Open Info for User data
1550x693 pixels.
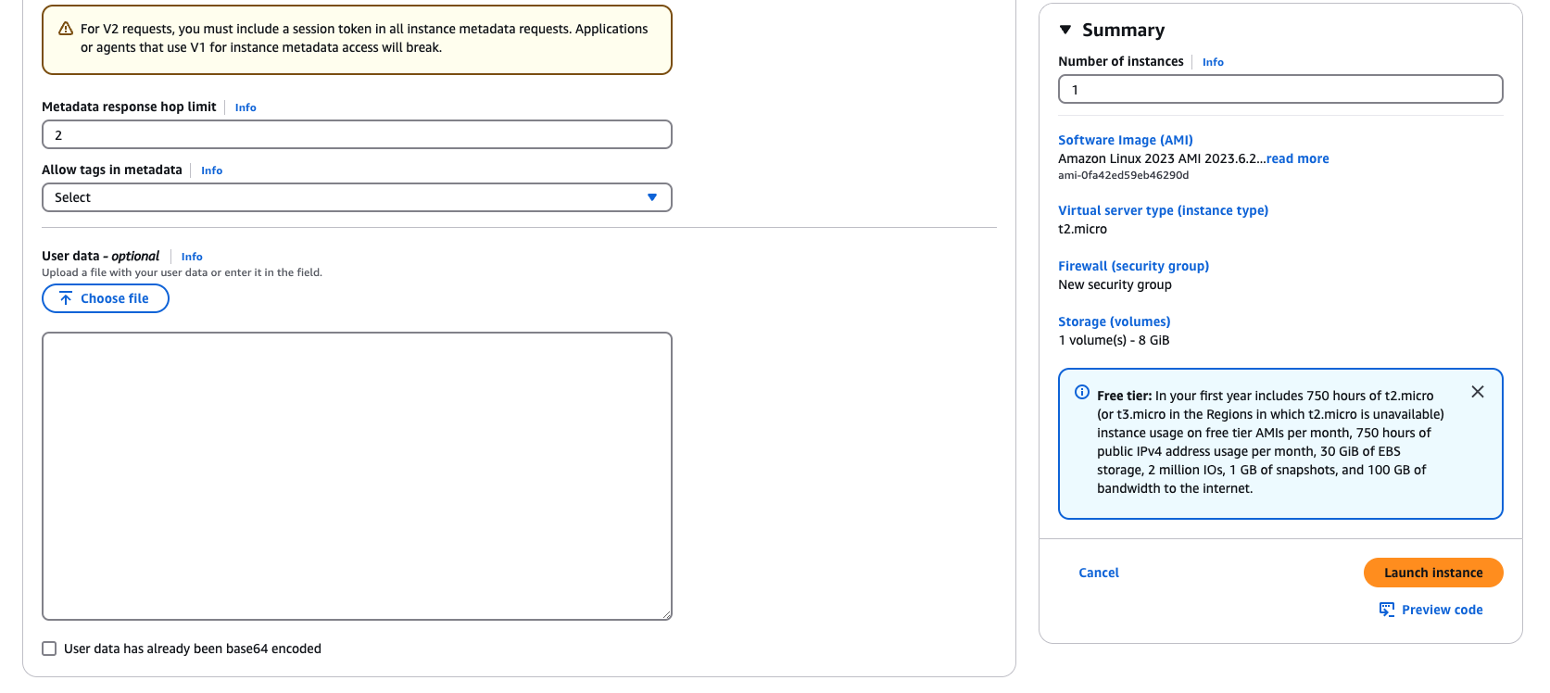click(x=192, y=257)
